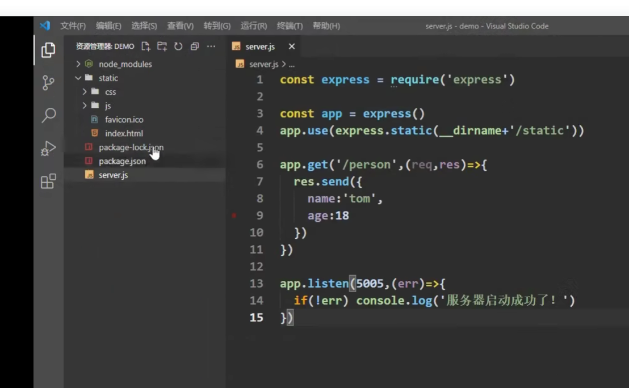
Task: Open the 终端(T) menu
Action: pos(290,26)
